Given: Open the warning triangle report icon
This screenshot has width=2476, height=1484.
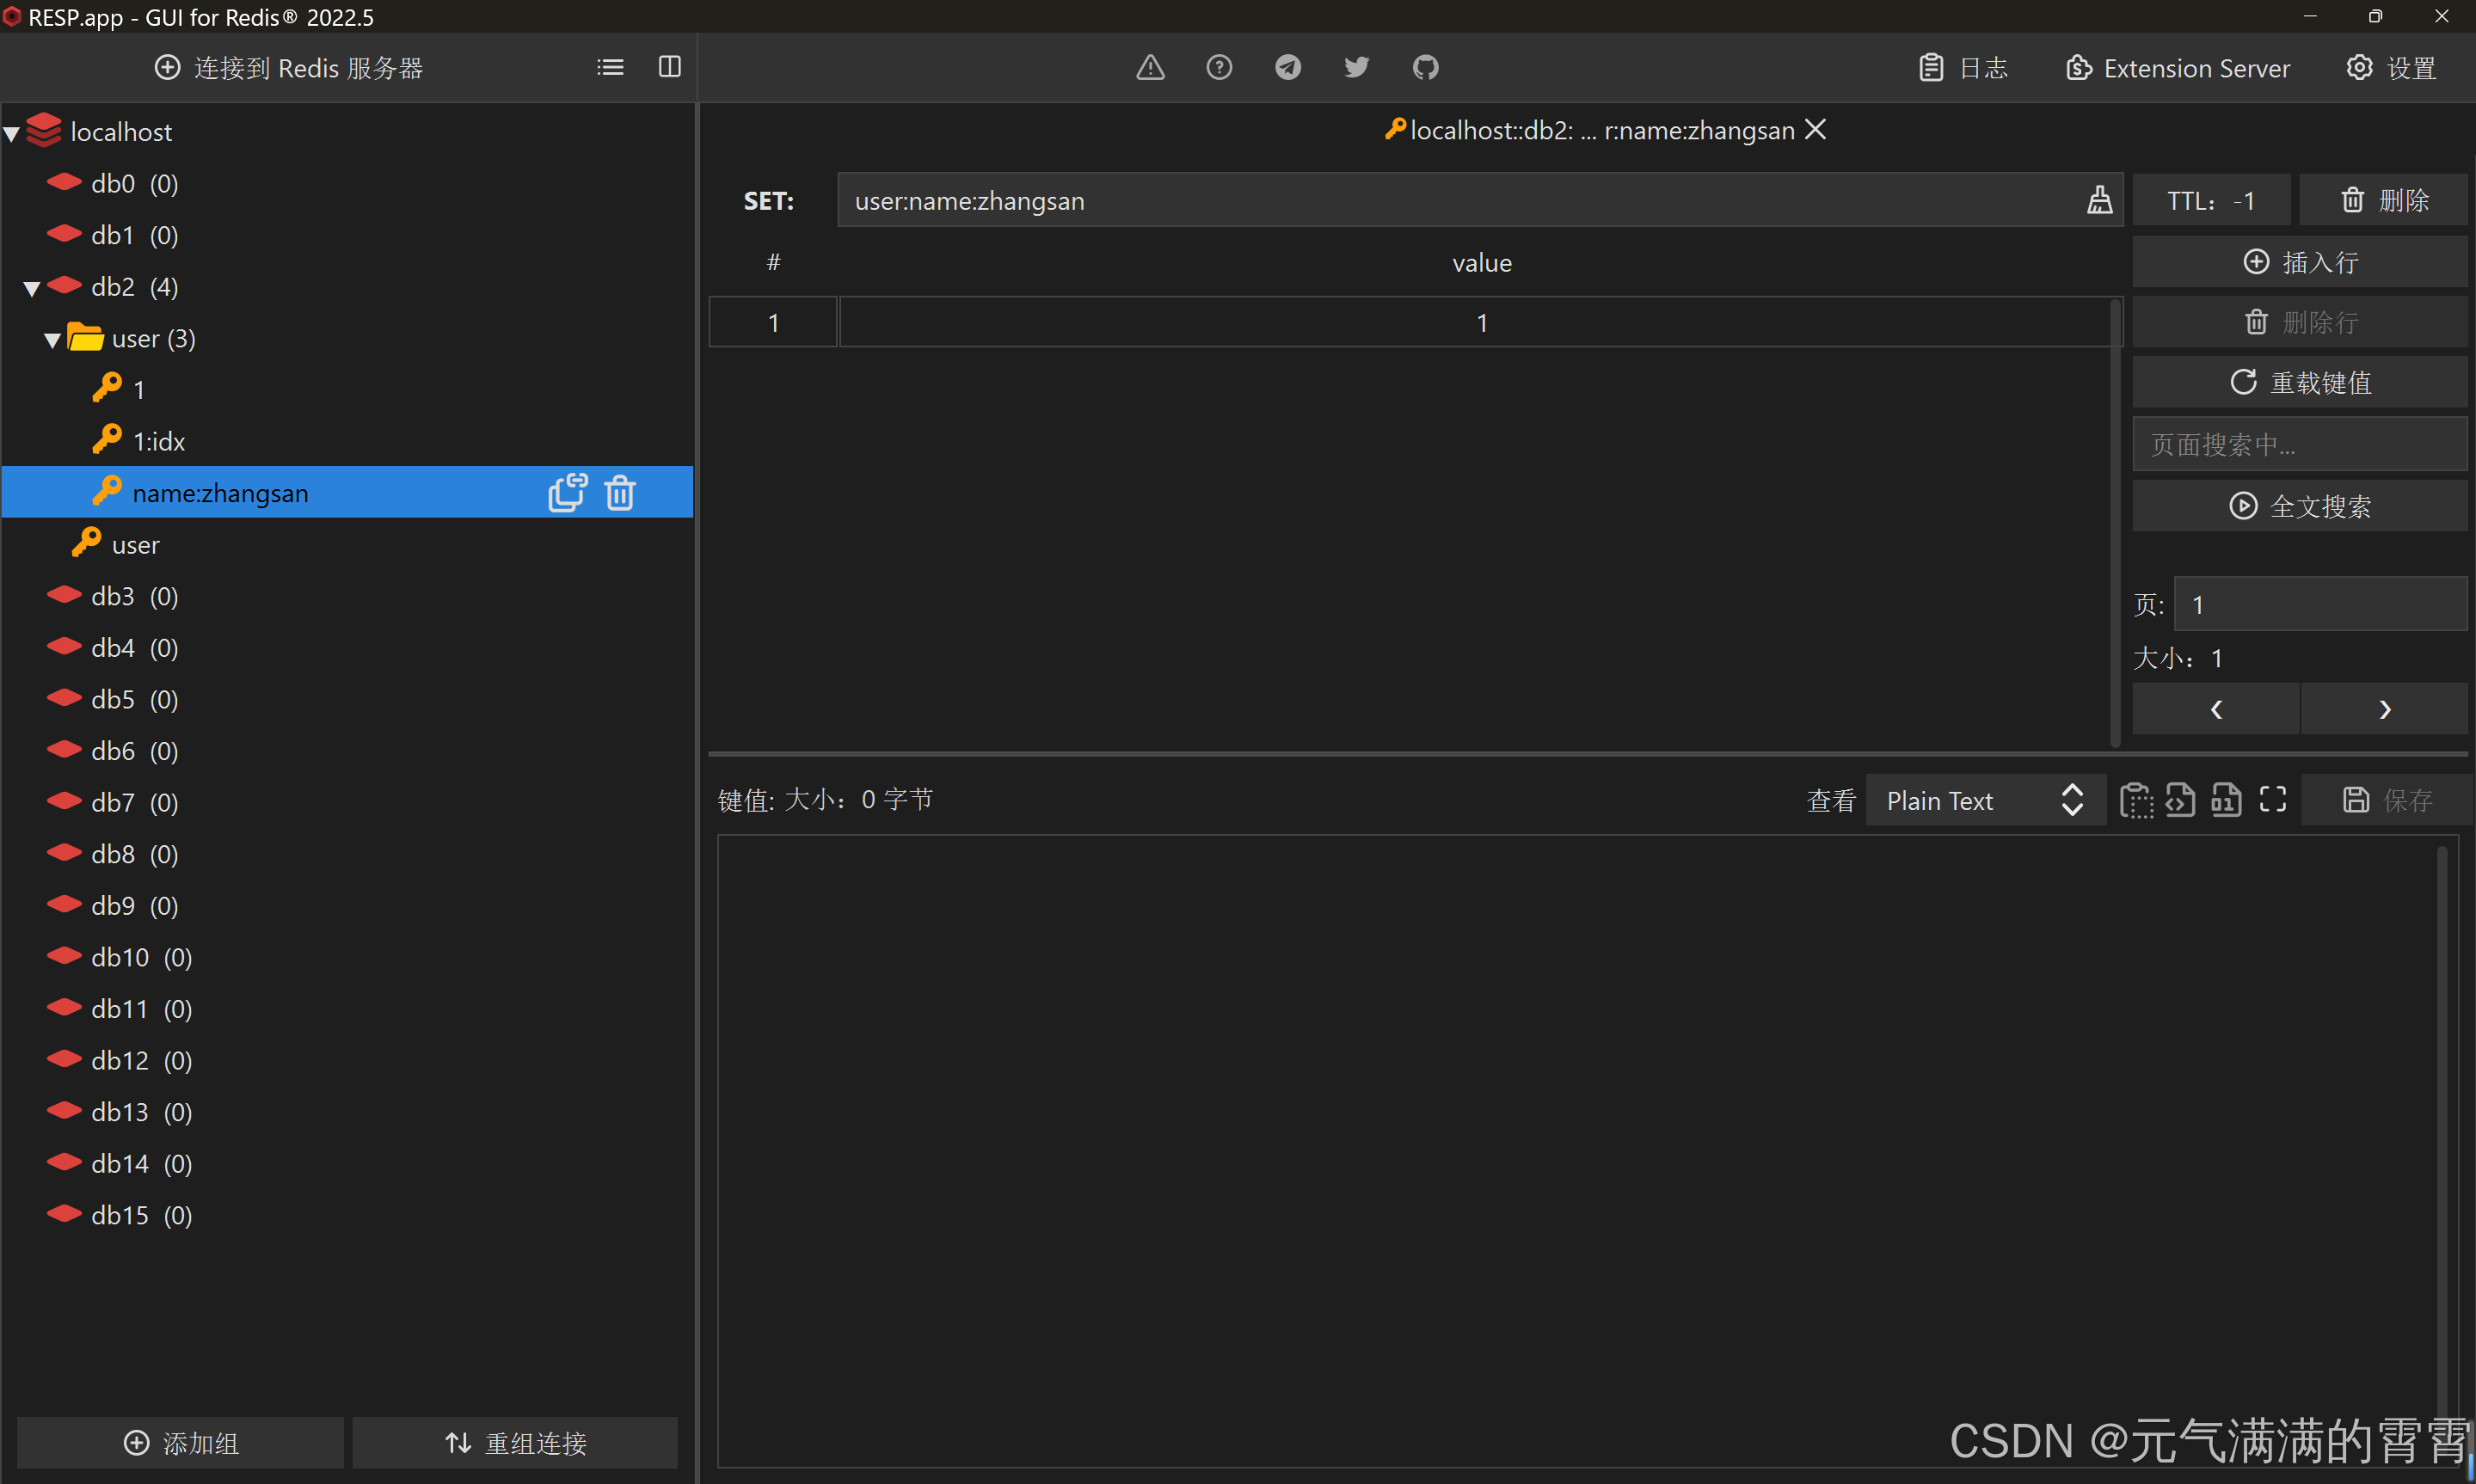Looking at the screenshot, I should pyautogui.click(x=1150, y=67).
